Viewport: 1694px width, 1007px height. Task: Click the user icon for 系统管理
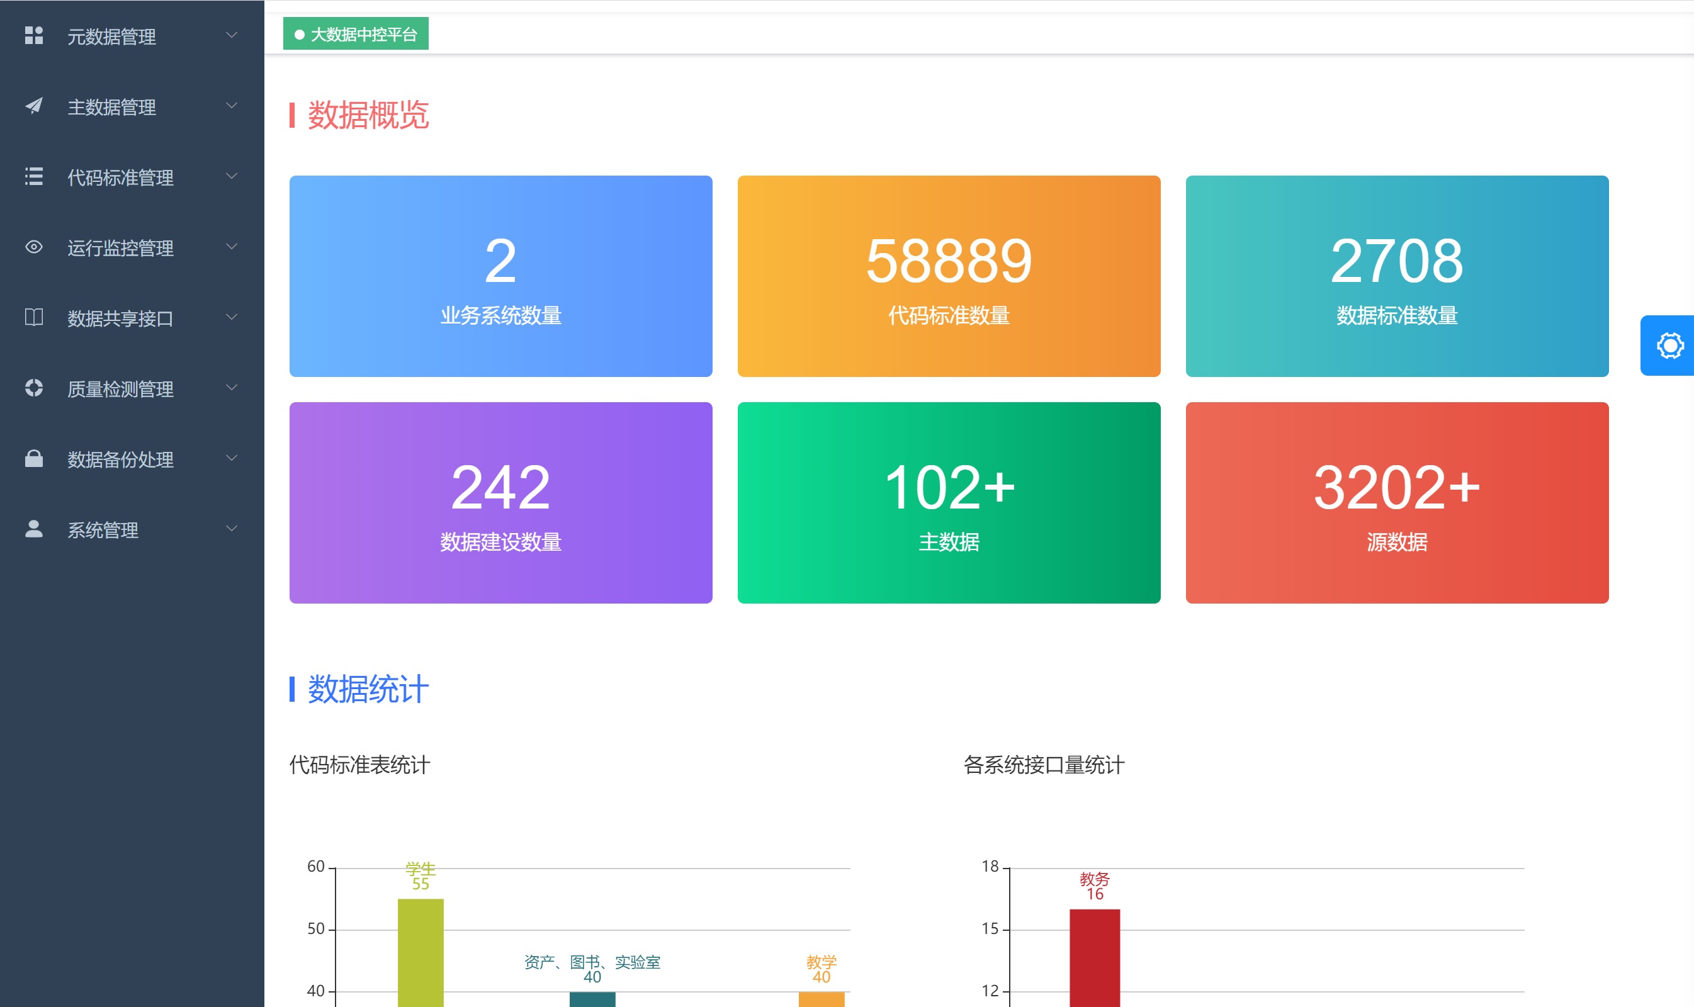click(x=34, y=529)
